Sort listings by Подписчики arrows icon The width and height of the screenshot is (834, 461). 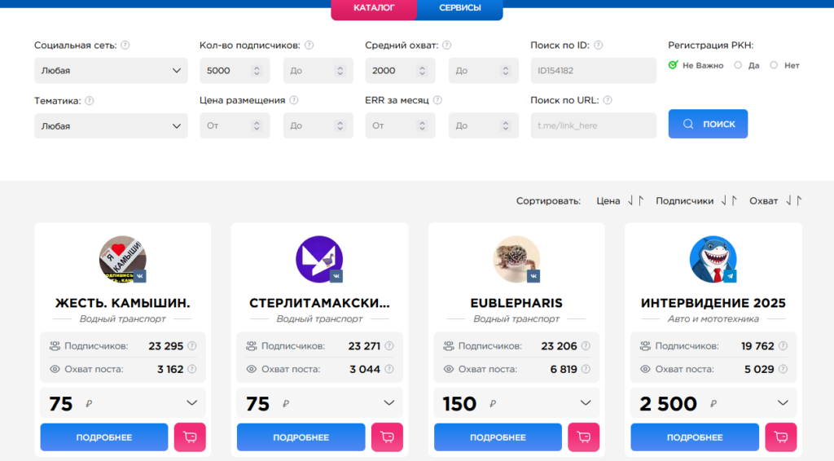[729, 201]
